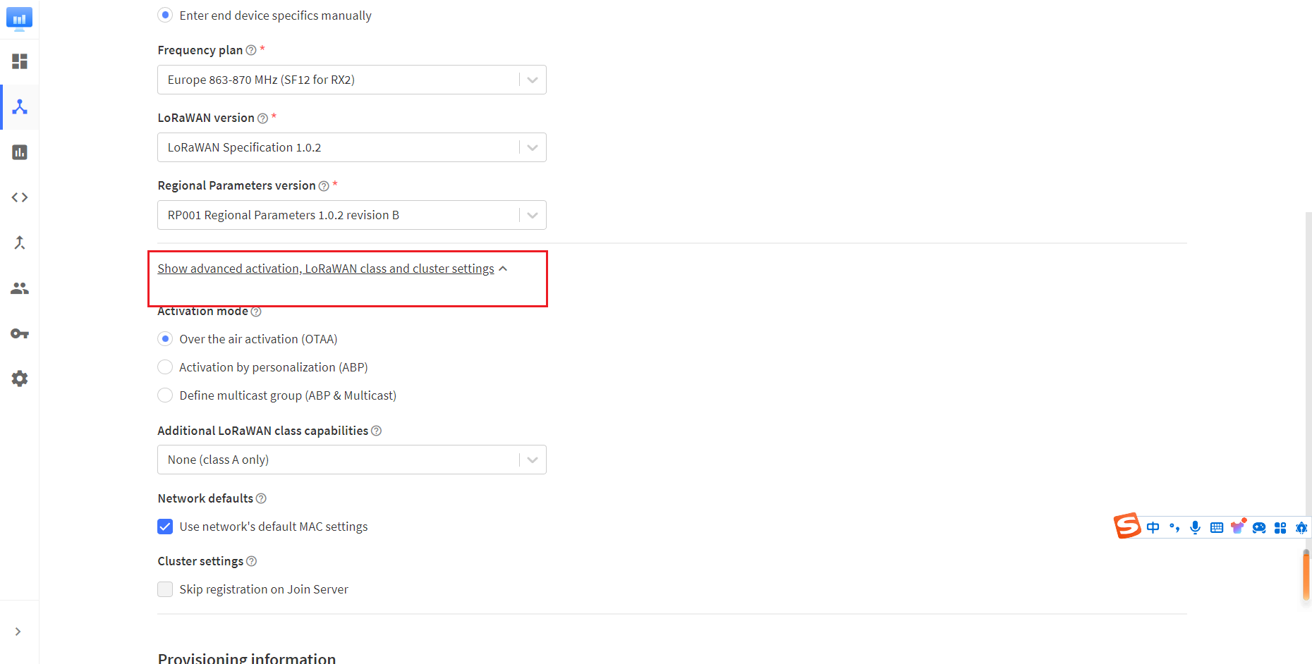
Task: Collapse advanced activation and cluster settings link
Action: click(326, 269)
